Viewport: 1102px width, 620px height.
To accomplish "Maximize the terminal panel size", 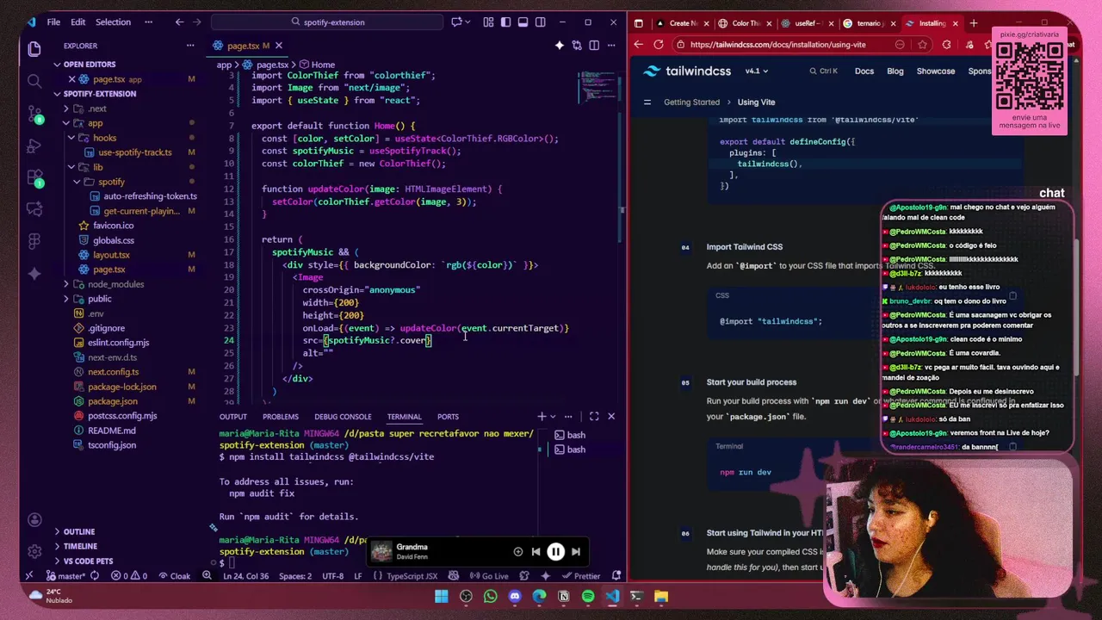I will coord(594,417).
